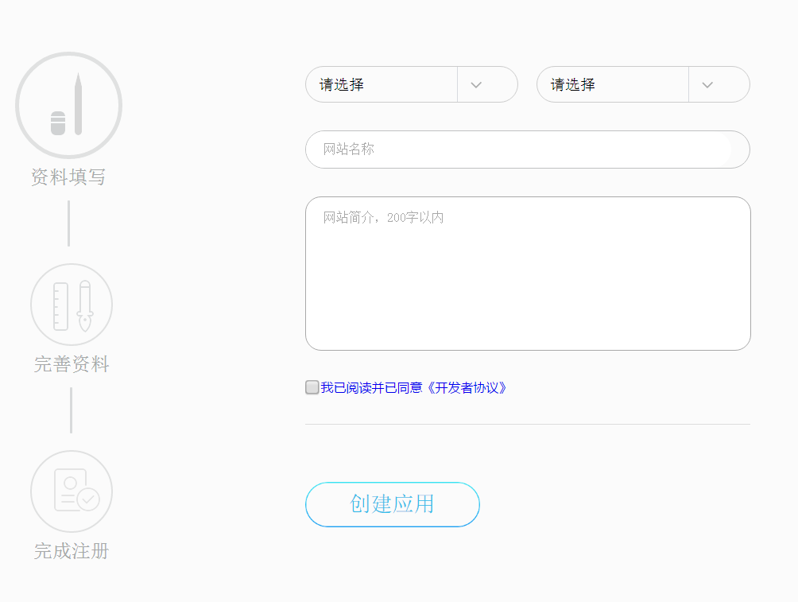
Task: Click the 完成注册 step label text
Action: [71, 551]
